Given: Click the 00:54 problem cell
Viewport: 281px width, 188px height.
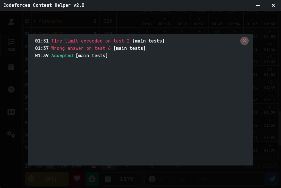Looking at the screenshot, I should [235, 21].
